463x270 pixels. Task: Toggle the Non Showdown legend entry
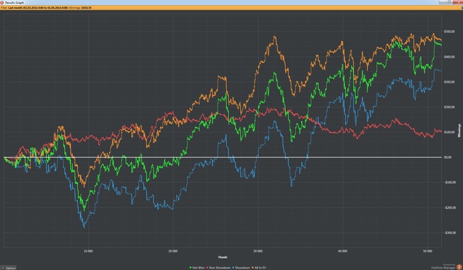tap(218, 267)
